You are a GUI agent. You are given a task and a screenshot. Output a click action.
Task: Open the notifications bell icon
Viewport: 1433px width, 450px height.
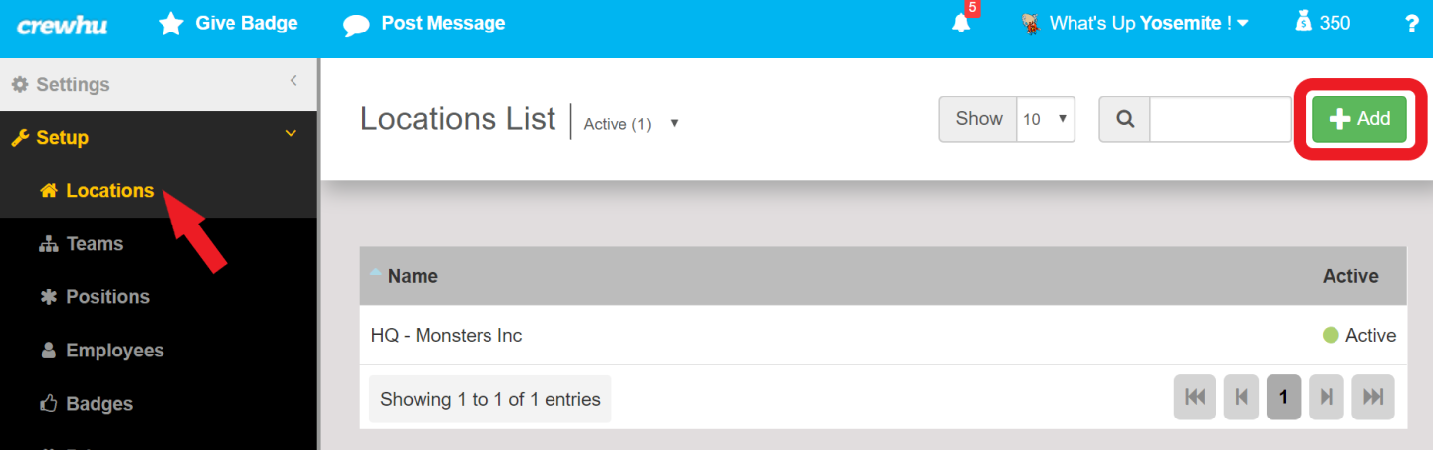961,24
